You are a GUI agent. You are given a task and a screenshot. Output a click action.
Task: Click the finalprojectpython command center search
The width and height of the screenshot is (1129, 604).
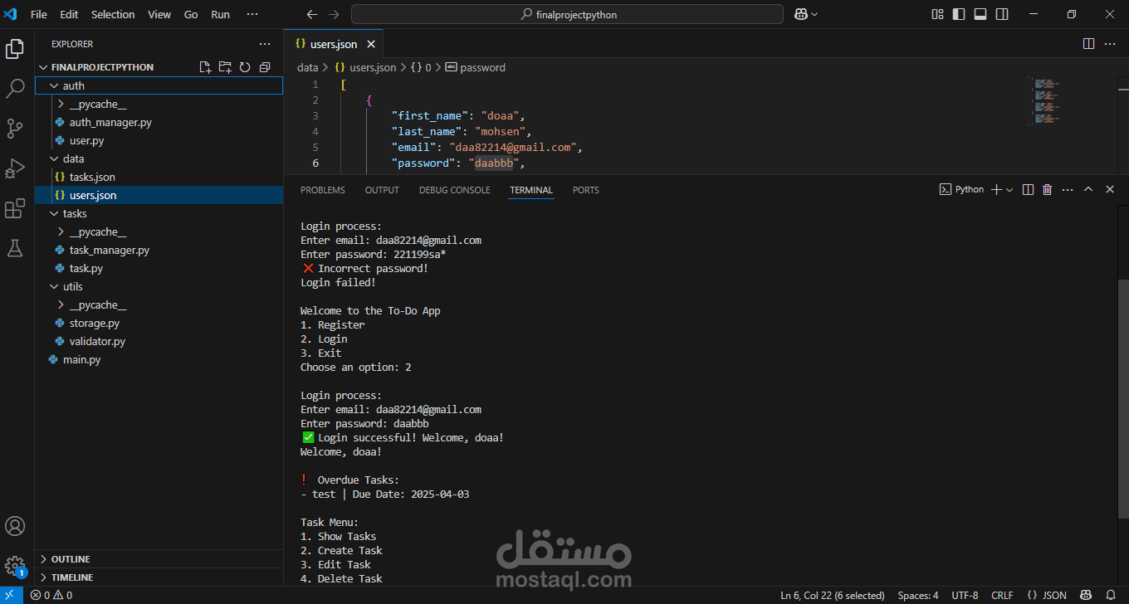567,14
